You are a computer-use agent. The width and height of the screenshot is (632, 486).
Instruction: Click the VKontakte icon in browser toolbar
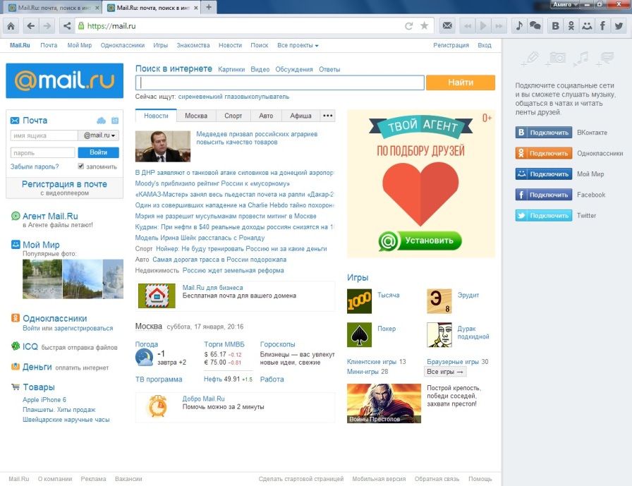click(x=555, y=26)
